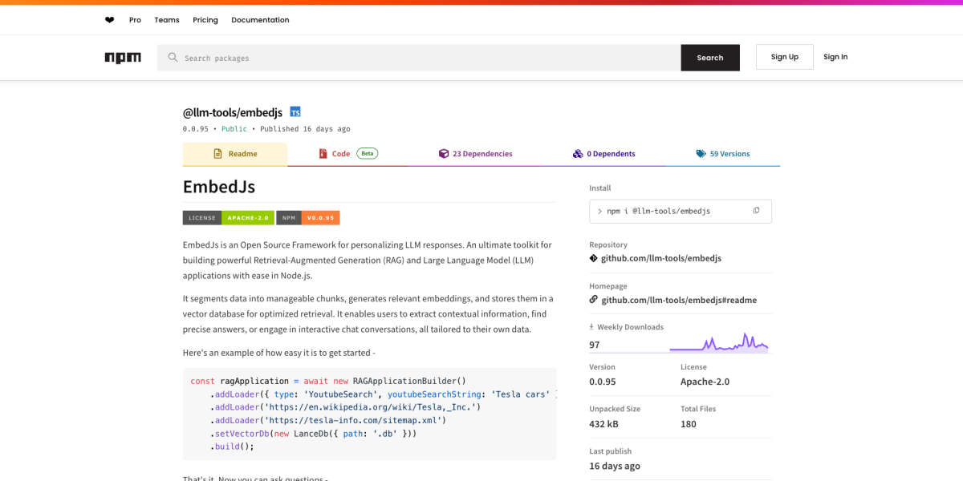963x481 pixels.
Task: Click the TS badge next to the package name
Action: tap(295, 111)
